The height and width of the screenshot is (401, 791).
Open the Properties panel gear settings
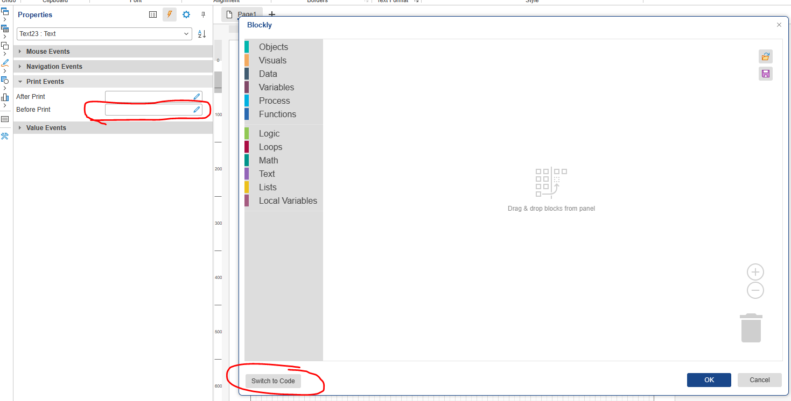pos(186,15)
